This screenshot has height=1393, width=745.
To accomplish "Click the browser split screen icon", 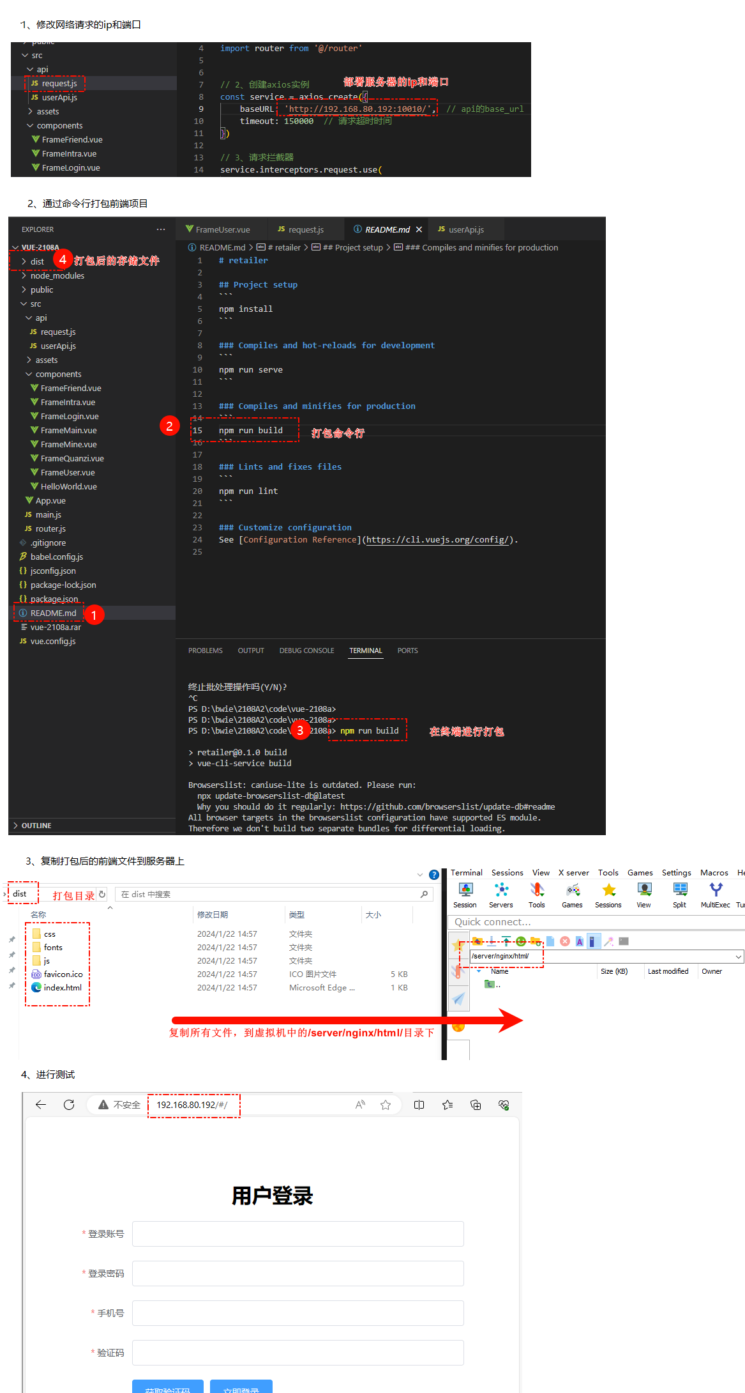I will [419, 1105].
